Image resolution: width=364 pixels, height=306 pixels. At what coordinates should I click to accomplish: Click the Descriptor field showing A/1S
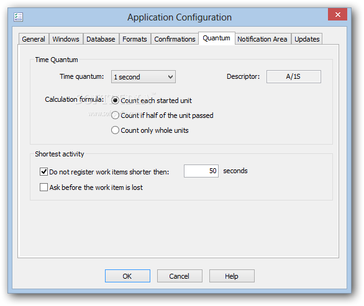tap(294, 76)
